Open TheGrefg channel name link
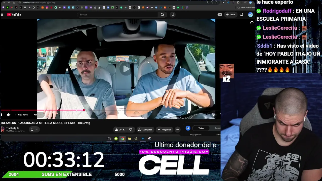The width and height of the screenshot is (322, 181). click(x=11, y=128)
